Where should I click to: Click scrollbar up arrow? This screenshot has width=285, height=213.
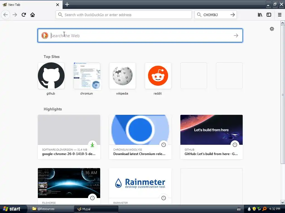coord(282,23)
